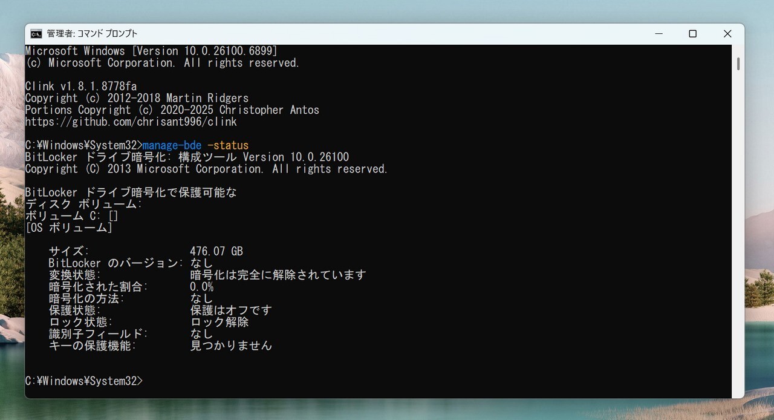Click the BitLocker 構成ツール version line

pyautogui.click(x=187, y=157)
